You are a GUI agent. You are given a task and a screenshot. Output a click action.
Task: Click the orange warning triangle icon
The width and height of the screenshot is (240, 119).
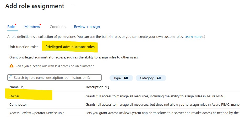pos(12,66)
